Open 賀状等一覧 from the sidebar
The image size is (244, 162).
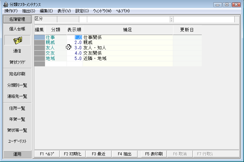pyautogui.click(x=17, y=130)
